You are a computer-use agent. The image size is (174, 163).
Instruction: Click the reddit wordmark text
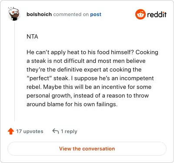pyautogui.click(x=157, y=14)
